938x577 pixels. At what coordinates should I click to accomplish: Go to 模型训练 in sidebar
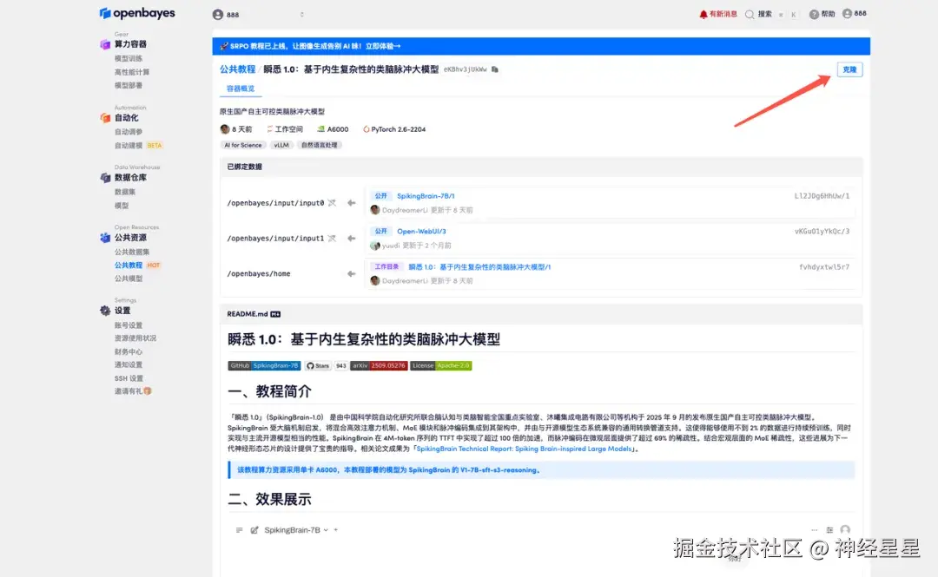[x=129, y=59]
